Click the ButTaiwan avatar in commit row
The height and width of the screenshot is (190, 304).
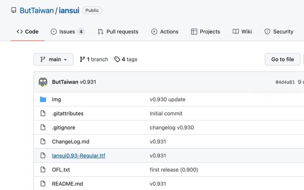(x=43, y=82)
